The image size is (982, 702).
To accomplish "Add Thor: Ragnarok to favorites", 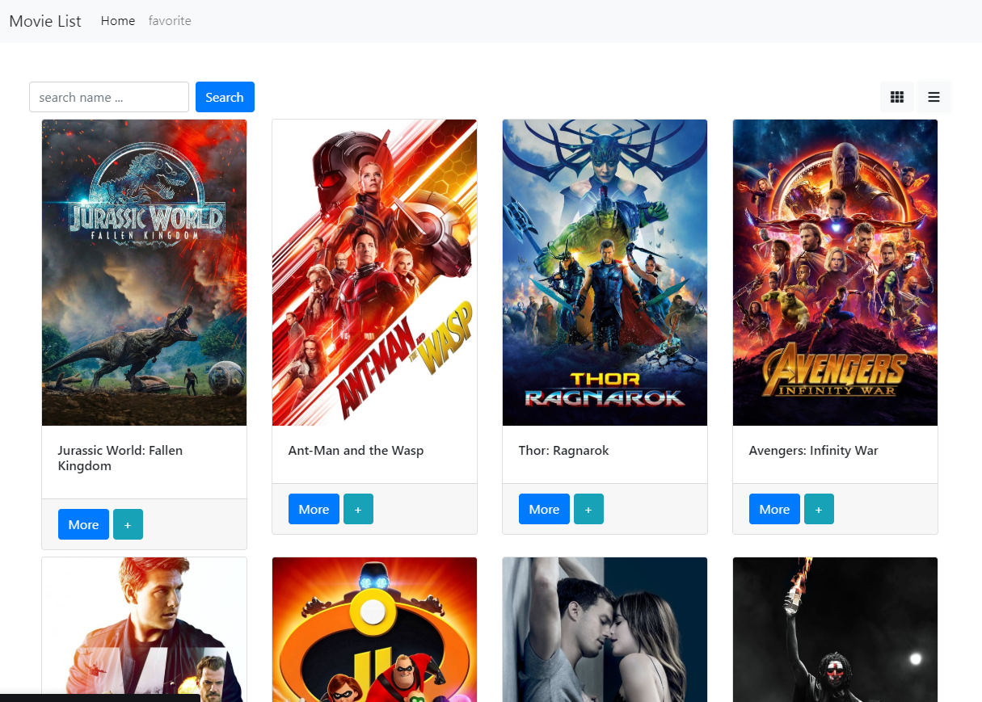I will (588, 509).
